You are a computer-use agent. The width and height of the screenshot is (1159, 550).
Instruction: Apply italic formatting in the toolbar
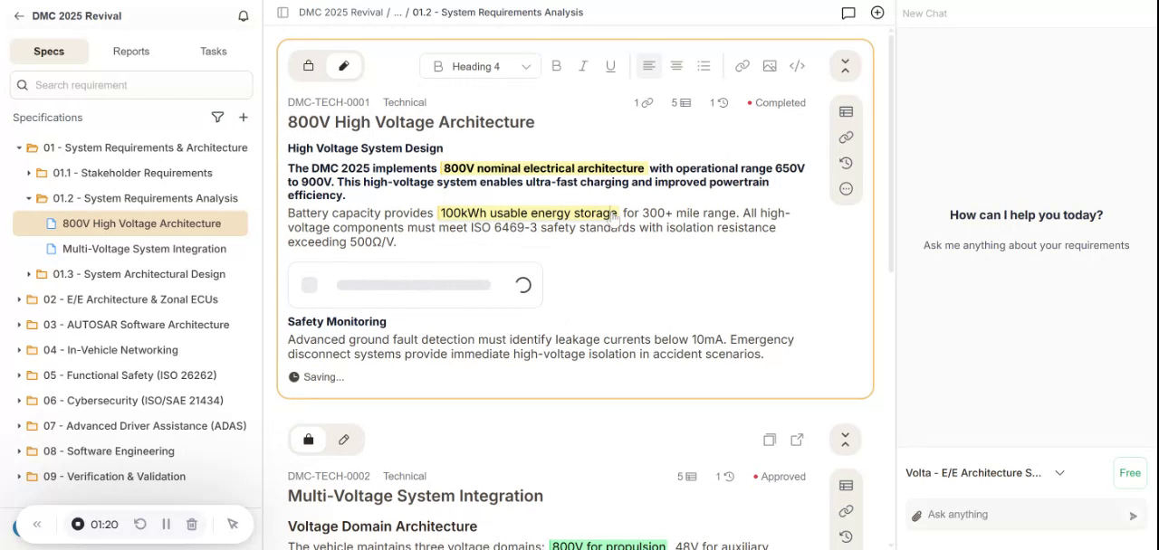coord(583,66)
